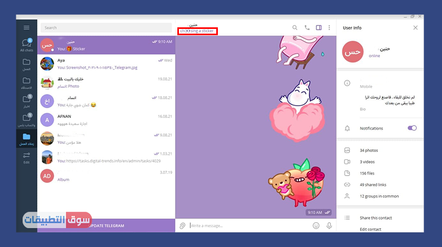Record a voice message with microphone
The width and height of the screenshot is (442, 247).
329,225
